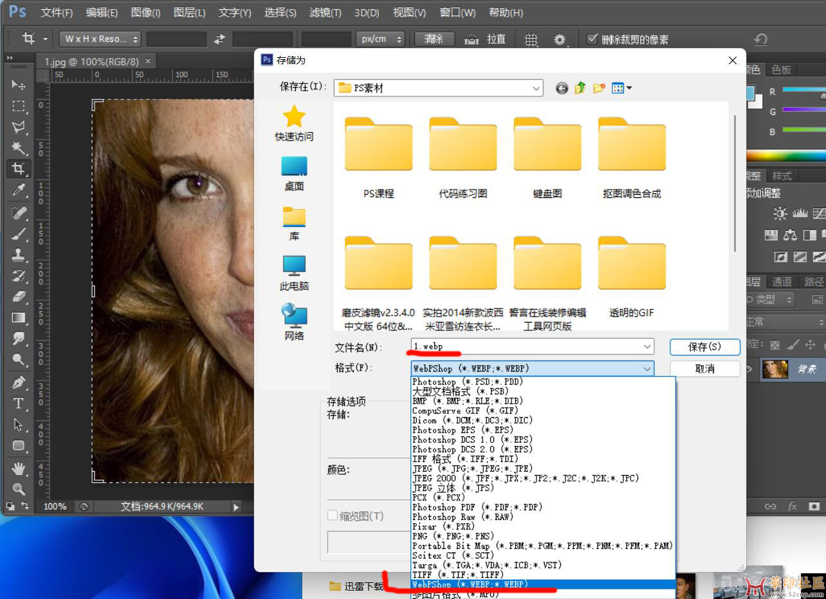
Task: Choose PNG format from list
Action: tap(454, 536)
